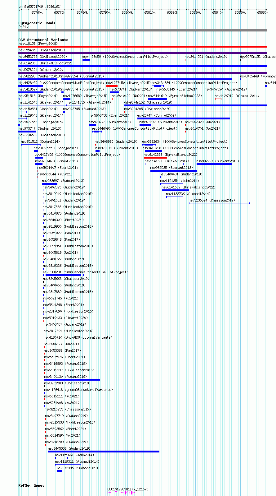
Task: Select nsv1132736 (Alsmadi2014) label
Action: click(188, 194)
